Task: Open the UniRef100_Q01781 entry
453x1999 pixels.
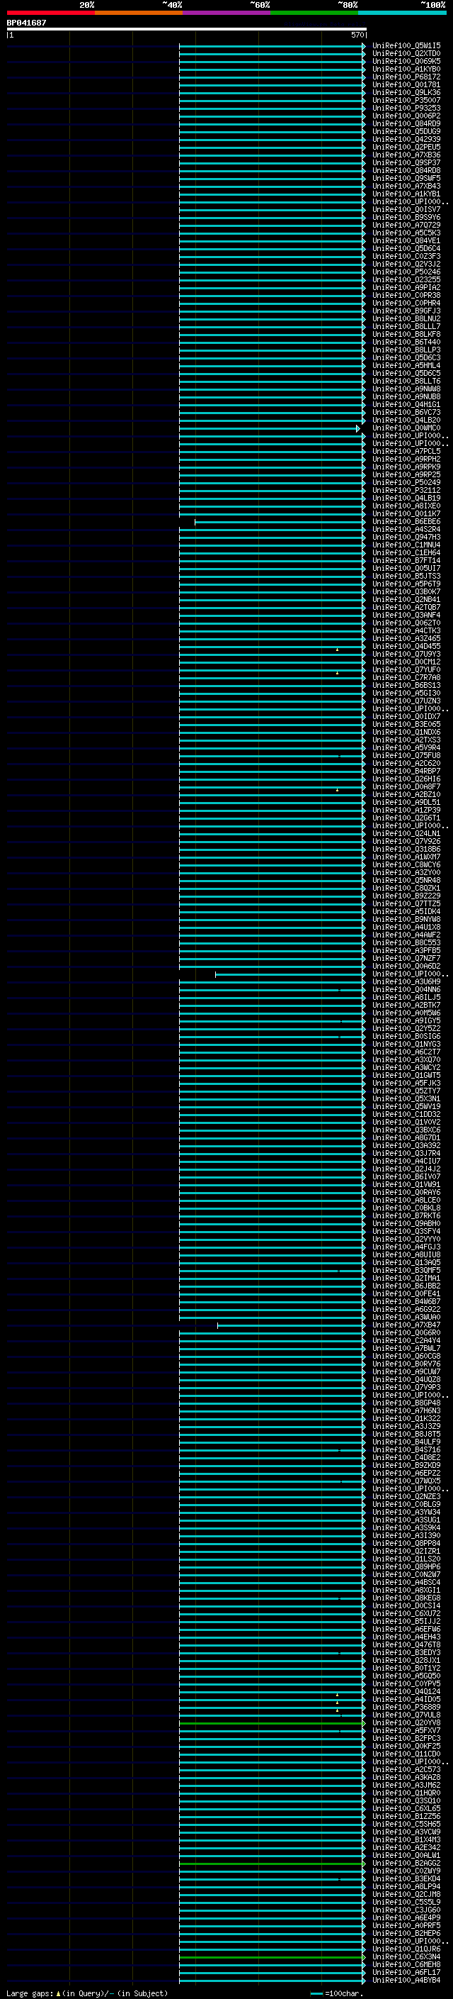Action: pos(406,84)
